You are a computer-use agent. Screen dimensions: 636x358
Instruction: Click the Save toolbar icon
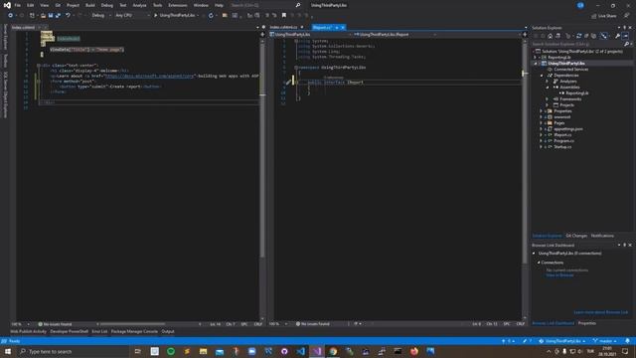point(51,16)
